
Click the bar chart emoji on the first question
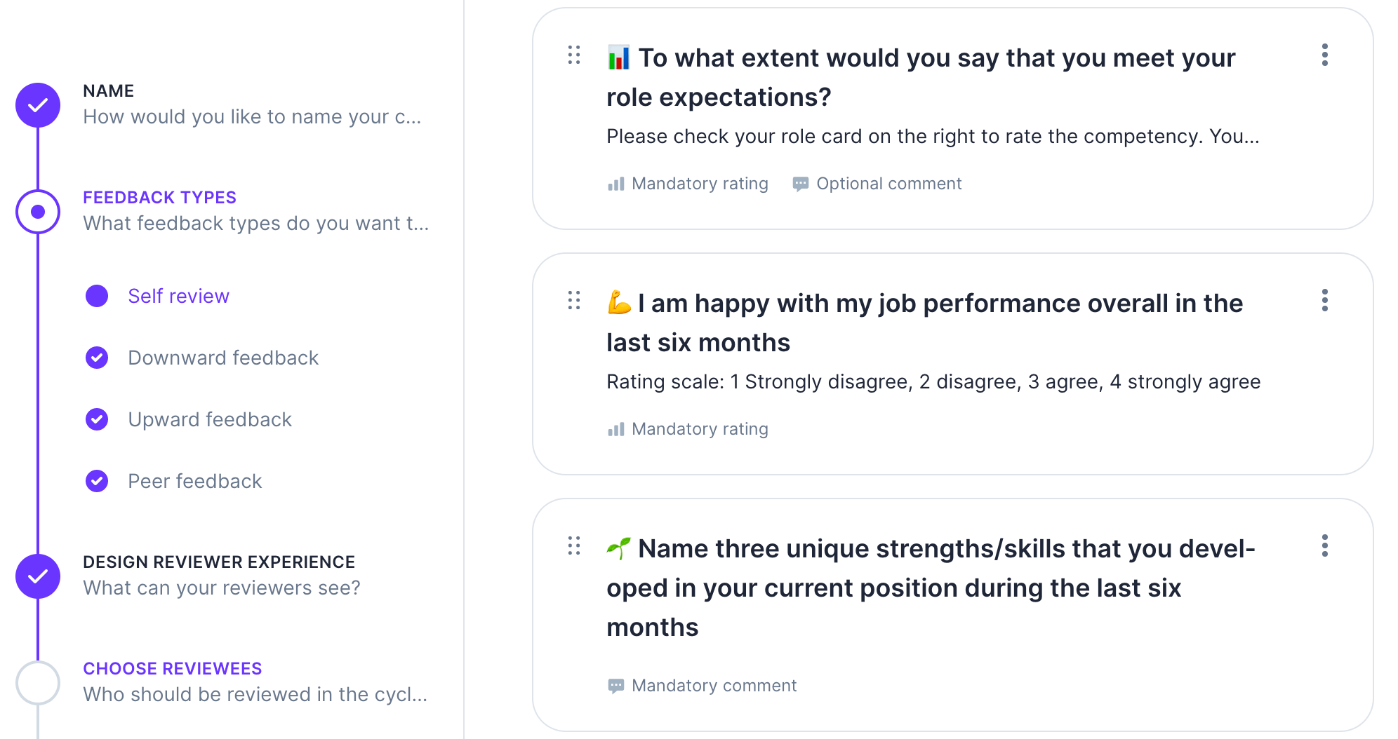pyautogui.click(x=618, y=57)
